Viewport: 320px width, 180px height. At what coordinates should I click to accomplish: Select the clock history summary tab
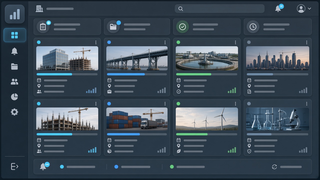click(x=278, y=27)
